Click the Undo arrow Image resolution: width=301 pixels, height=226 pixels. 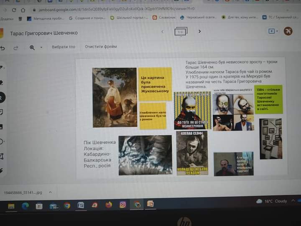pos(3,48)
